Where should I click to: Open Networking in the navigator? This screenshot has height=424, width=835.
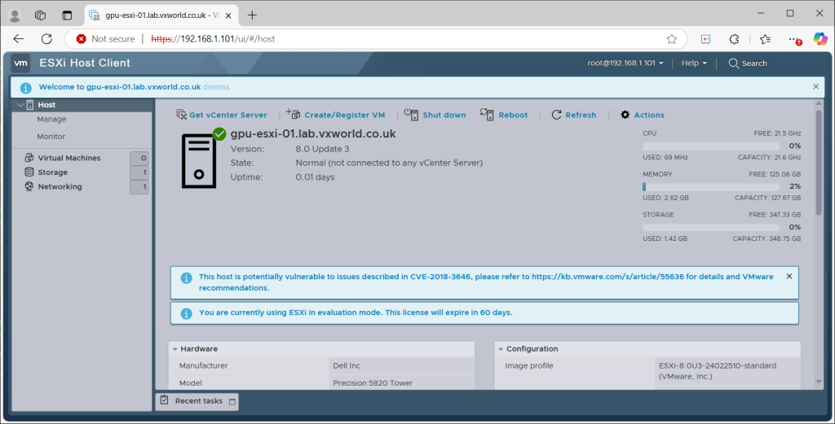point(60,186)
